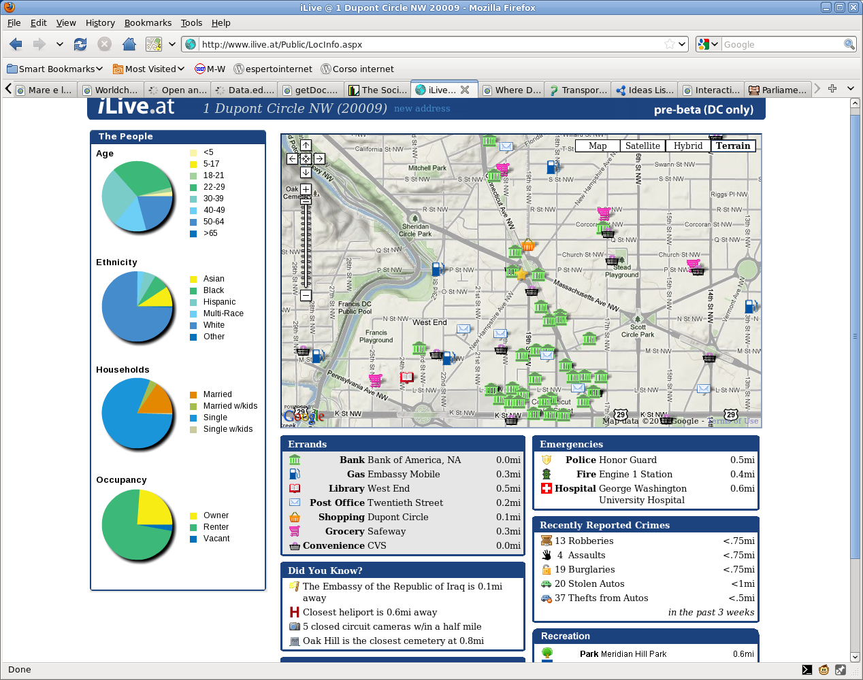
Task: Click the Assaults hand icon
Action: coord(546,555)
